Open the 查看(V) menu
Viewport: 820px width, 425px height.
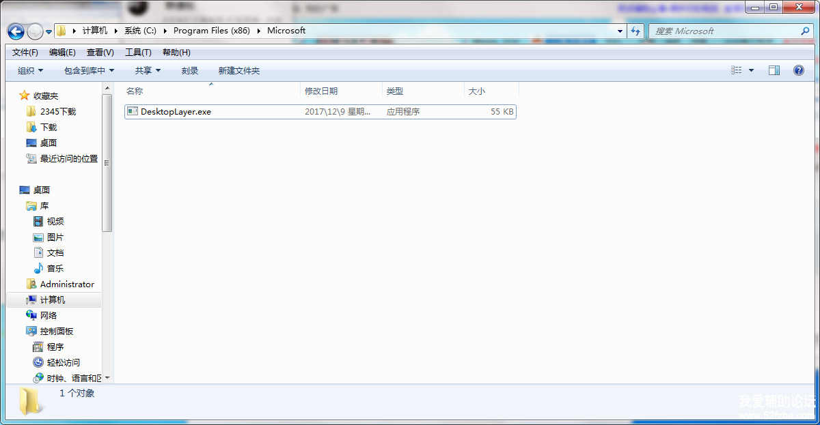click(100, 53)
